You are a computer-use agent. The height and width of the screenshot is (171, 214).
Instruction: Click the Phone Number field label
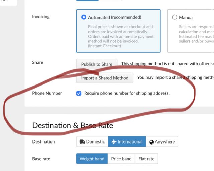47,93
